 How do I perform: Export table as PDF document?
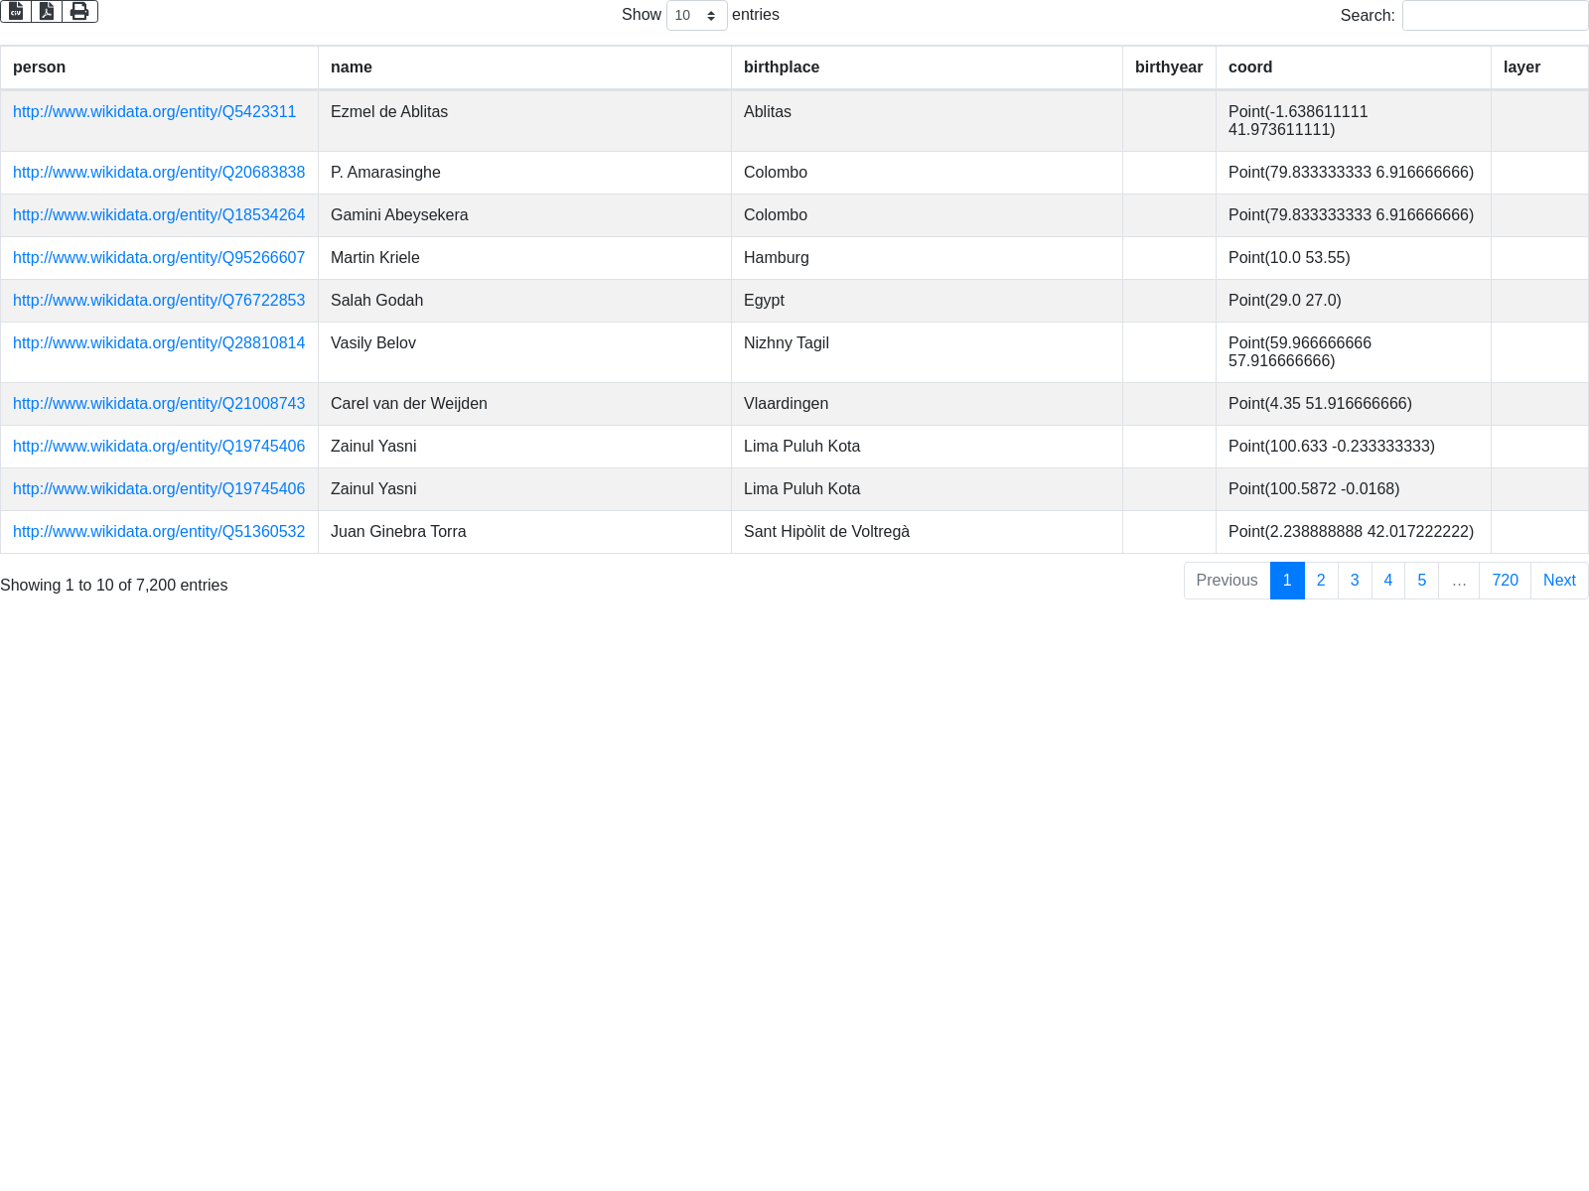[x=47, y=11]
